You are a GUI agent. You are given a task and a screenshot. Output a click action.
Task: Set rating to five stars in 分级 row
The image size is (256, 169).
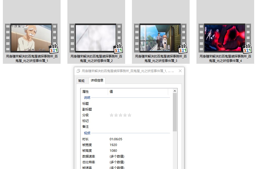click(x=129, y=115)
